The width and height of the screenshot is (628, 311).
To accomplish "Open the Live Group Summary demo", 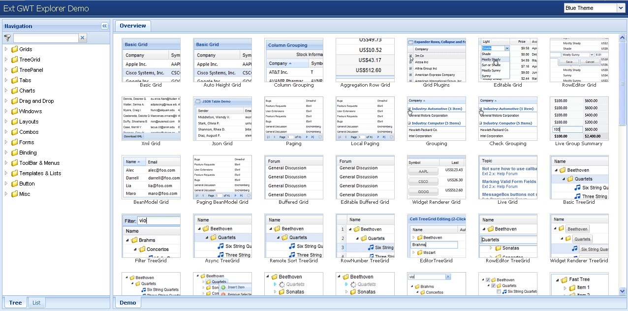I will point(579,119).
